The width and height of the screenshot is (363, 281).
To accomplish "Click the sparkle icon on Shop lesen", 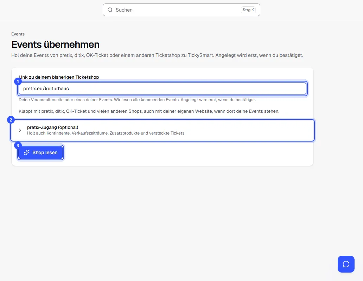I will tap(27, 152).
